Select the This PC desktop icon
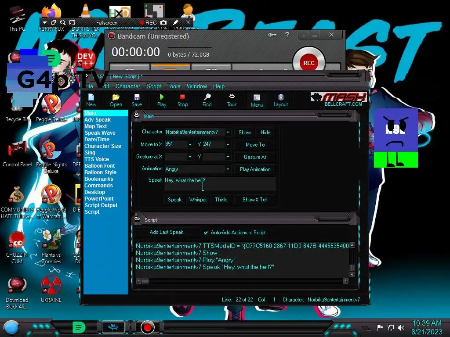This screenshot has width=450, height=337. 17,18
